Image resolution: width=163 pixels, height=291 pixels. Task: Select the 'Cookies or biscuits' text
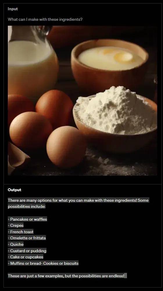coord(61,264)
